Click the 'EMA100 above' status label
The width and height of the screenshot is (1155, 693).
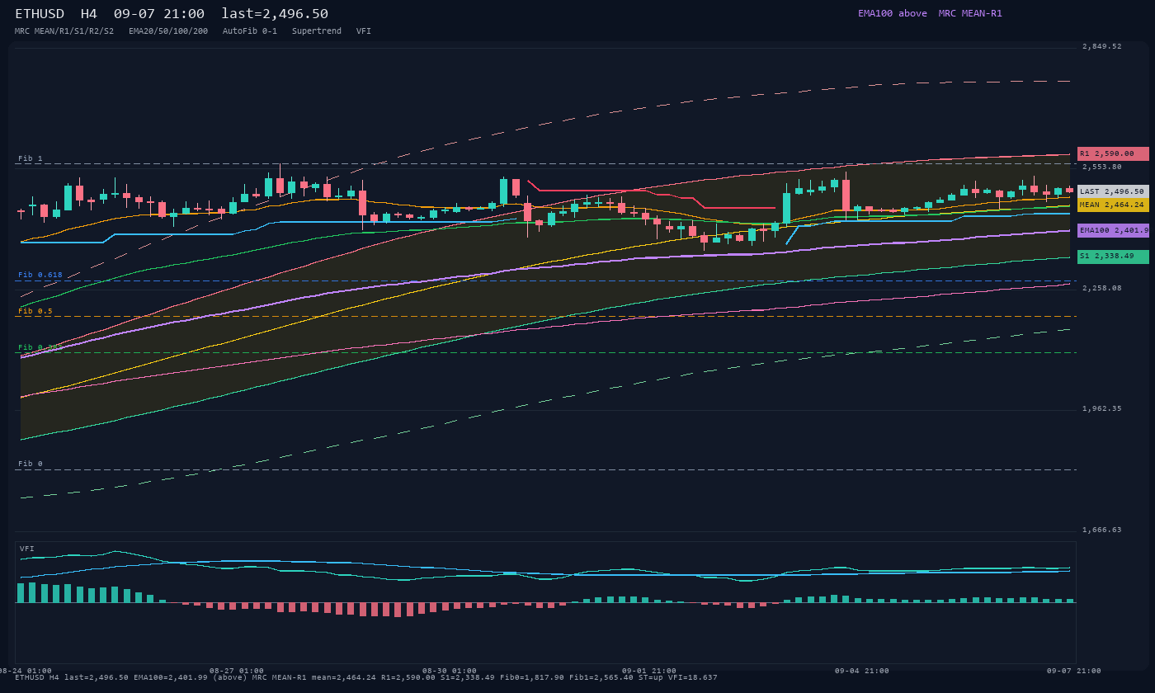pyautogui.click(x=892, y=13)
